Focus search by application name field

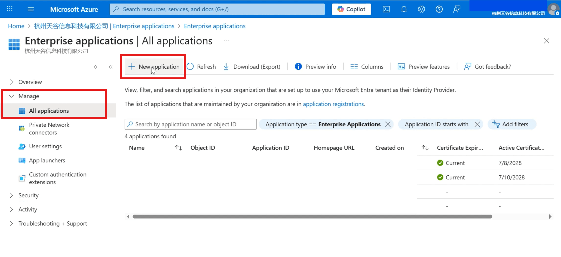pyautogui.click(x=191, y=124)
